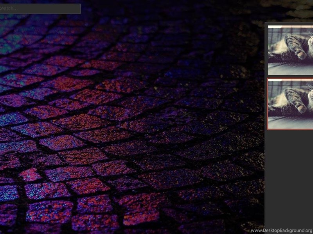Select the highlighted lower cat thumbnail

click(x=290, y=104)
